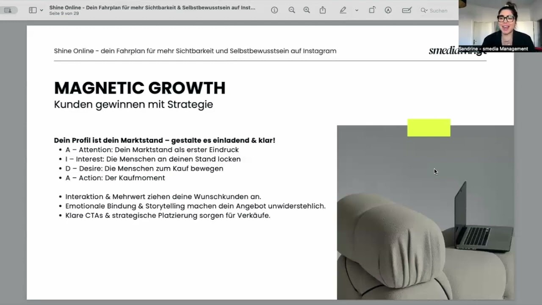
Task: Click the 'Seite 9 von 29' page indicator
Action: (64, 14)
